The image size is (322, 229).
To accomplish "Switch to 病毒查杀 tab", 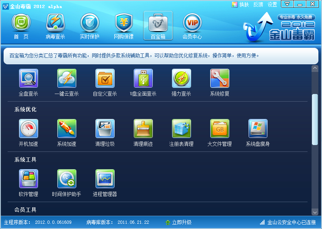I will [x=55, y=26].
